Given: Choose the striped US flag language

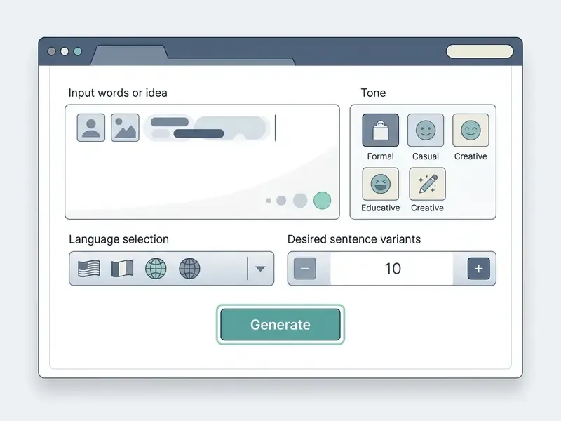Looking at the screenshot, I should point(89,269).
